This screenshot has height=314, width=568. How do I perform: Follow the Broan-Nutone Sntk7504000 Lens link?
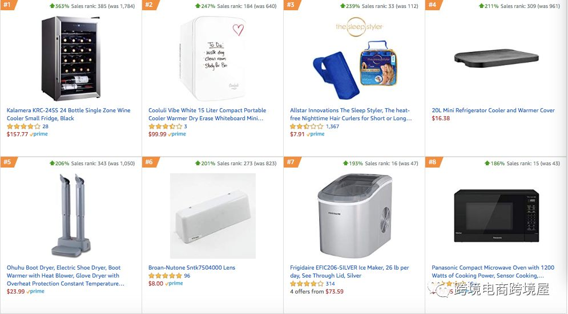tap(192, 268)
